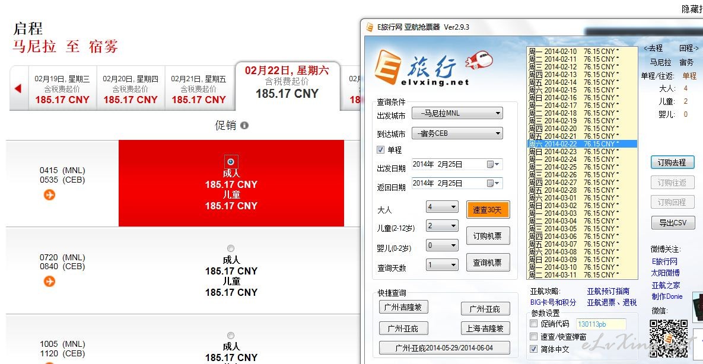Click the WeChat QR code image
703x364 pixels.
[x=669, y=339]
